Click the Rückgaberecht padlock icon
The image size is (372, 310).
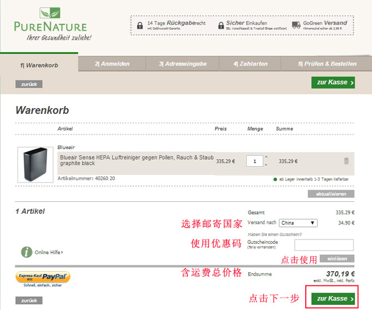point(140,25)
